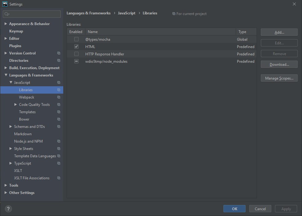Viewport: 302px width, 216px height.
Task: Expand the TypeScript node
Action: click(11, 163)
